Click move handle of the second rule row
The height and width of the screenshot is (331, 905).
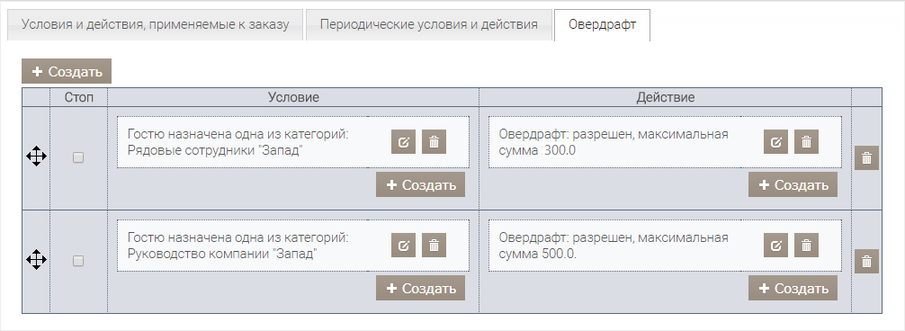(x=36, y=260)
